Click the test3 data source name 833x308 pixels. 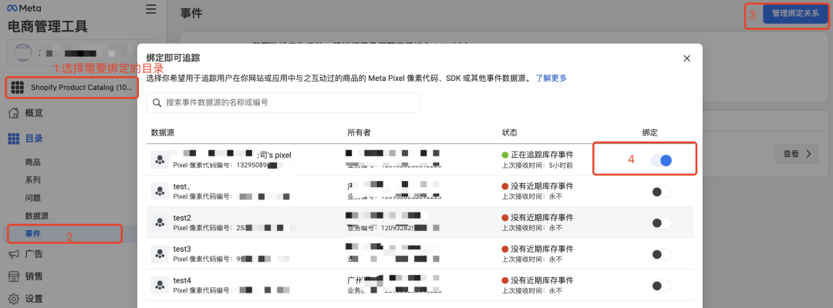[x=182, y=249]
